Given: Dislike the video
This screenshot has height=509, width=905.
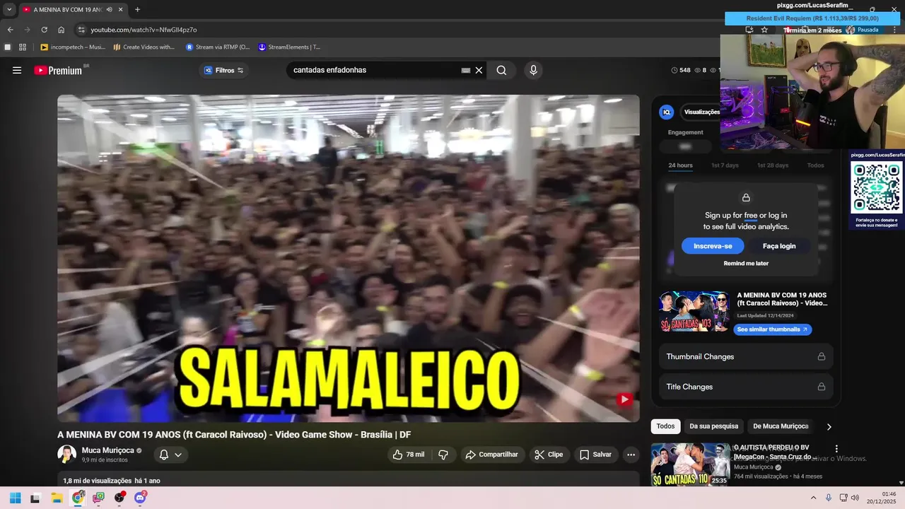Looking at the screenshot, I should point(443,455).
